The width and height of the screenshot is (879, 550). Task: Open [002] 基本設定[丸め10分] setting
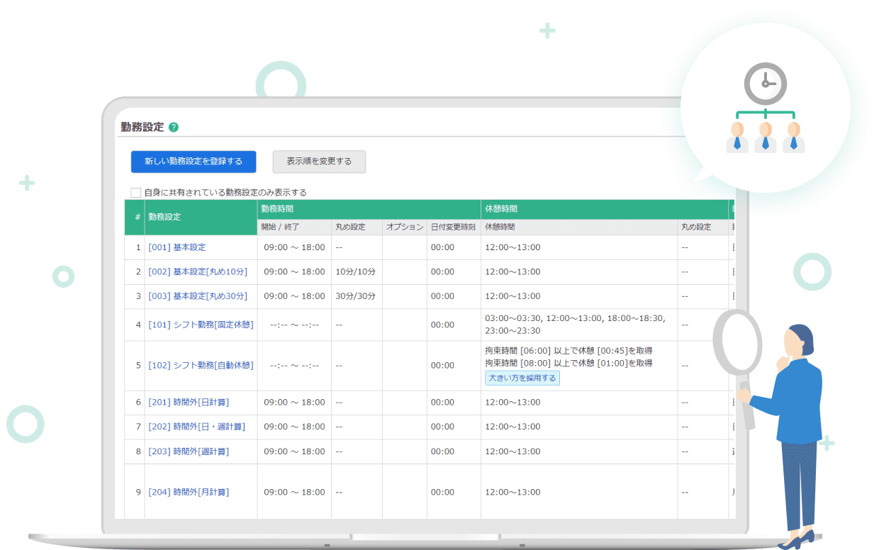pyautogui.click(x=198, y=272)
